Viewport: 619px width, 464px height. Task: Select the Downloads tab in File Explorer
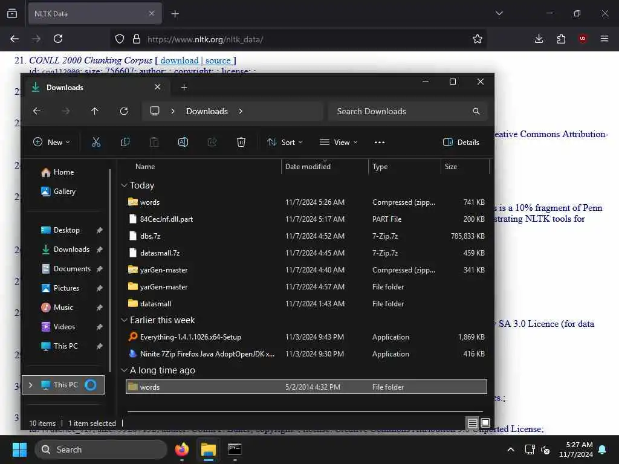point(96,87)
